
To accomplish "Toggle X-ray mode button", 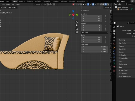I will coord(98,4).
